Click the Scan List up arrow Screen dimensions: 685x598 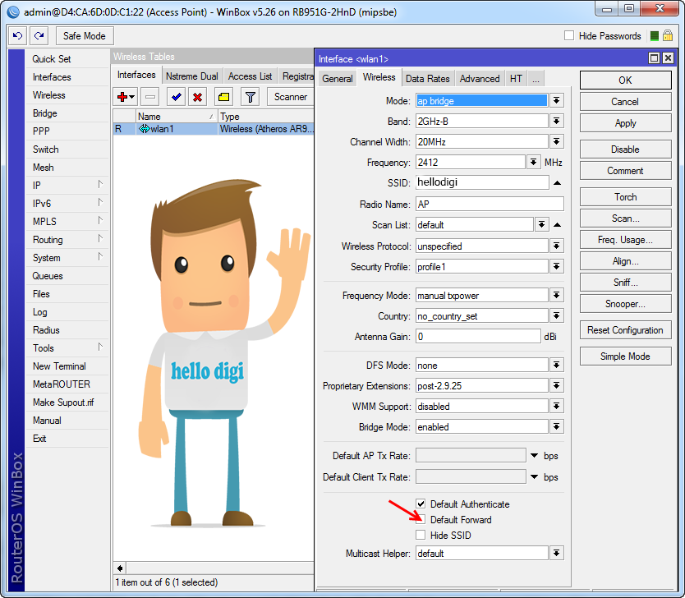tap(557, 225)
